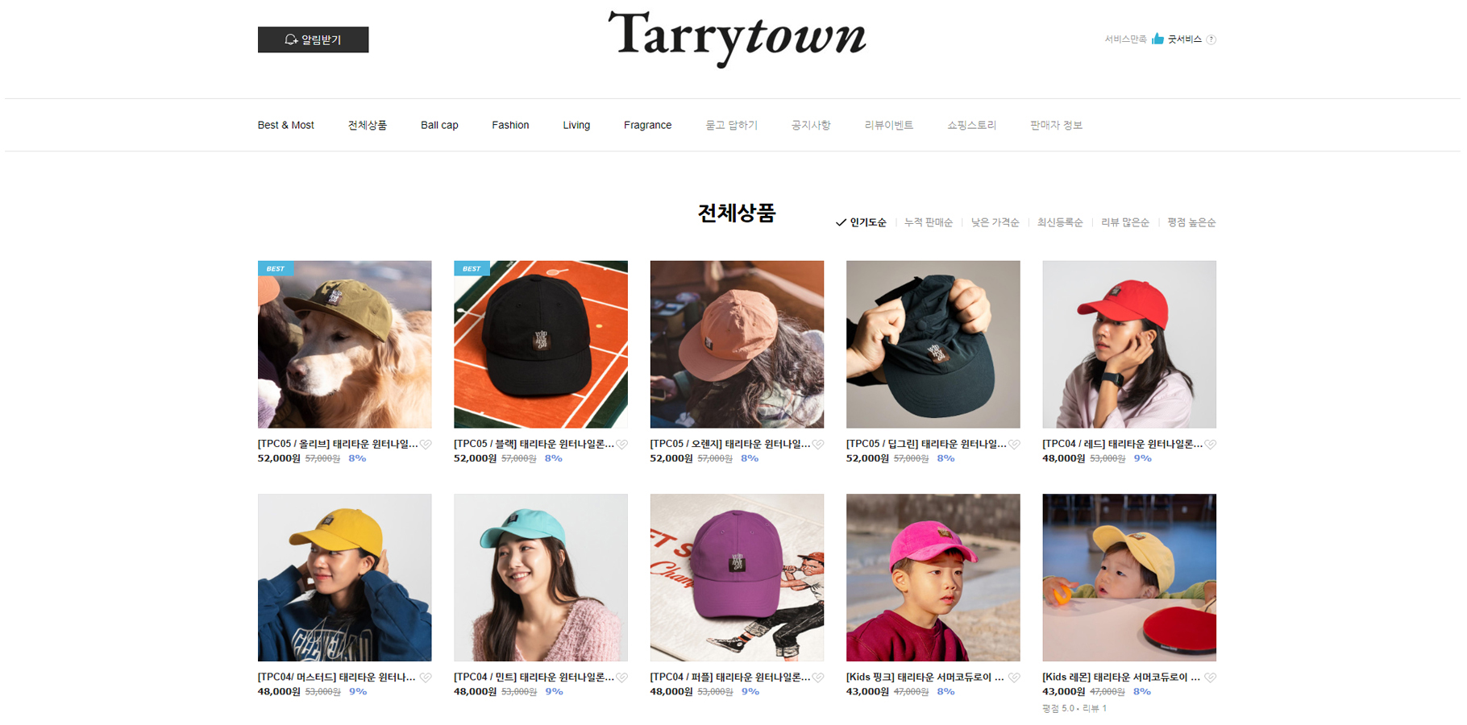Image resolution: width=1467 pixels, height=725 pixels.
Task: Click heart icon next to mustard cap
Action: click(426, 678)
